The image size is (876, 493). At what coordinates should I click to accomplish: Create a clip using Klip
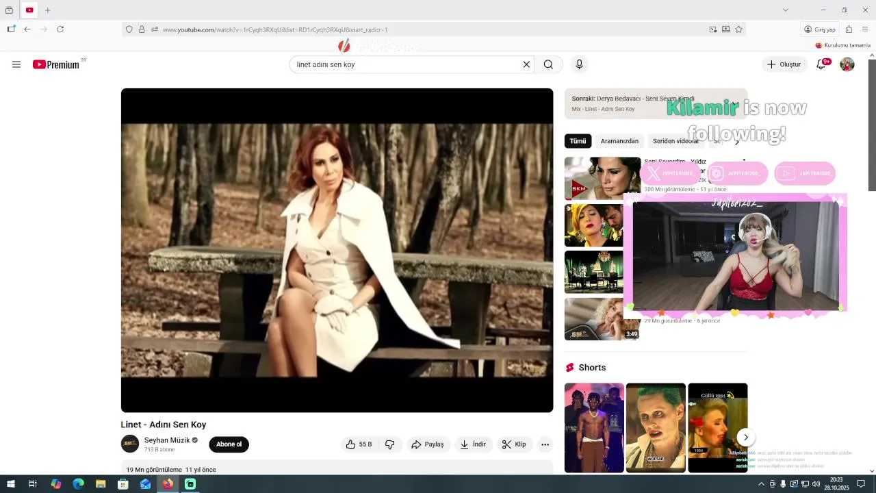[514, 444]
